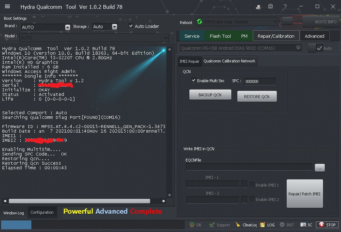Click the log scroll-up dot button
The height and width of the screenshot is (232, 341).
pyautogui.click(x=169, y=50)
